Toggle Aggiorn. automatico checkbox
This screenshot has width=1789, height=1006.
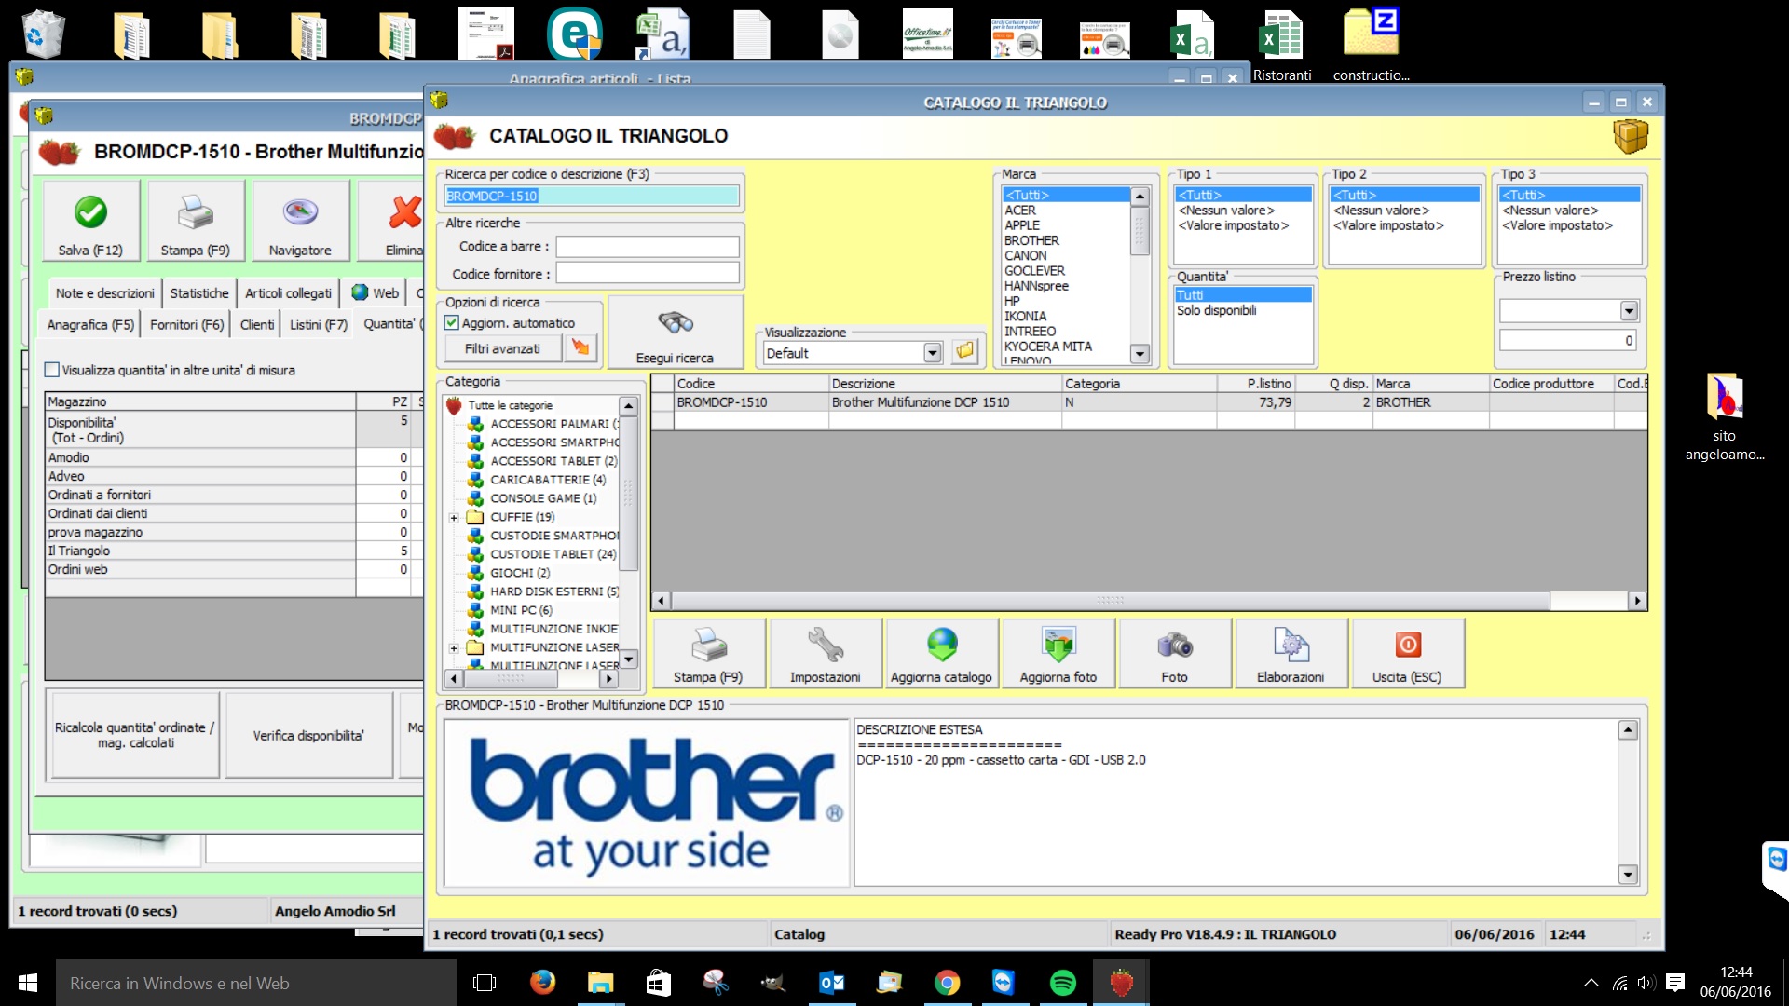(452, 322)
